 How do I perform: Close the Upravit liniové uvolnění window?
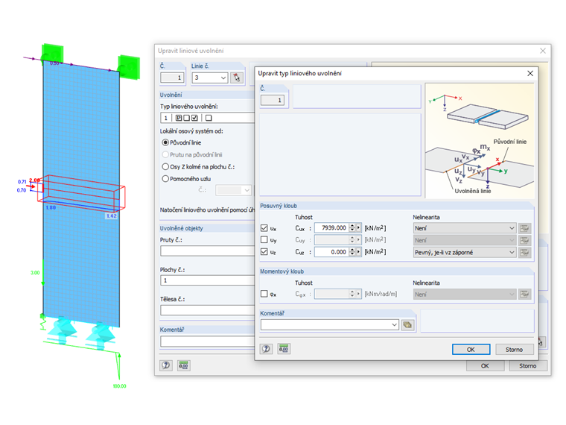(x=542, y=51)
